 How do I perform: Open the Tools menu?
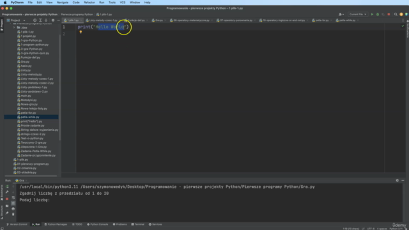pos(112,3)
